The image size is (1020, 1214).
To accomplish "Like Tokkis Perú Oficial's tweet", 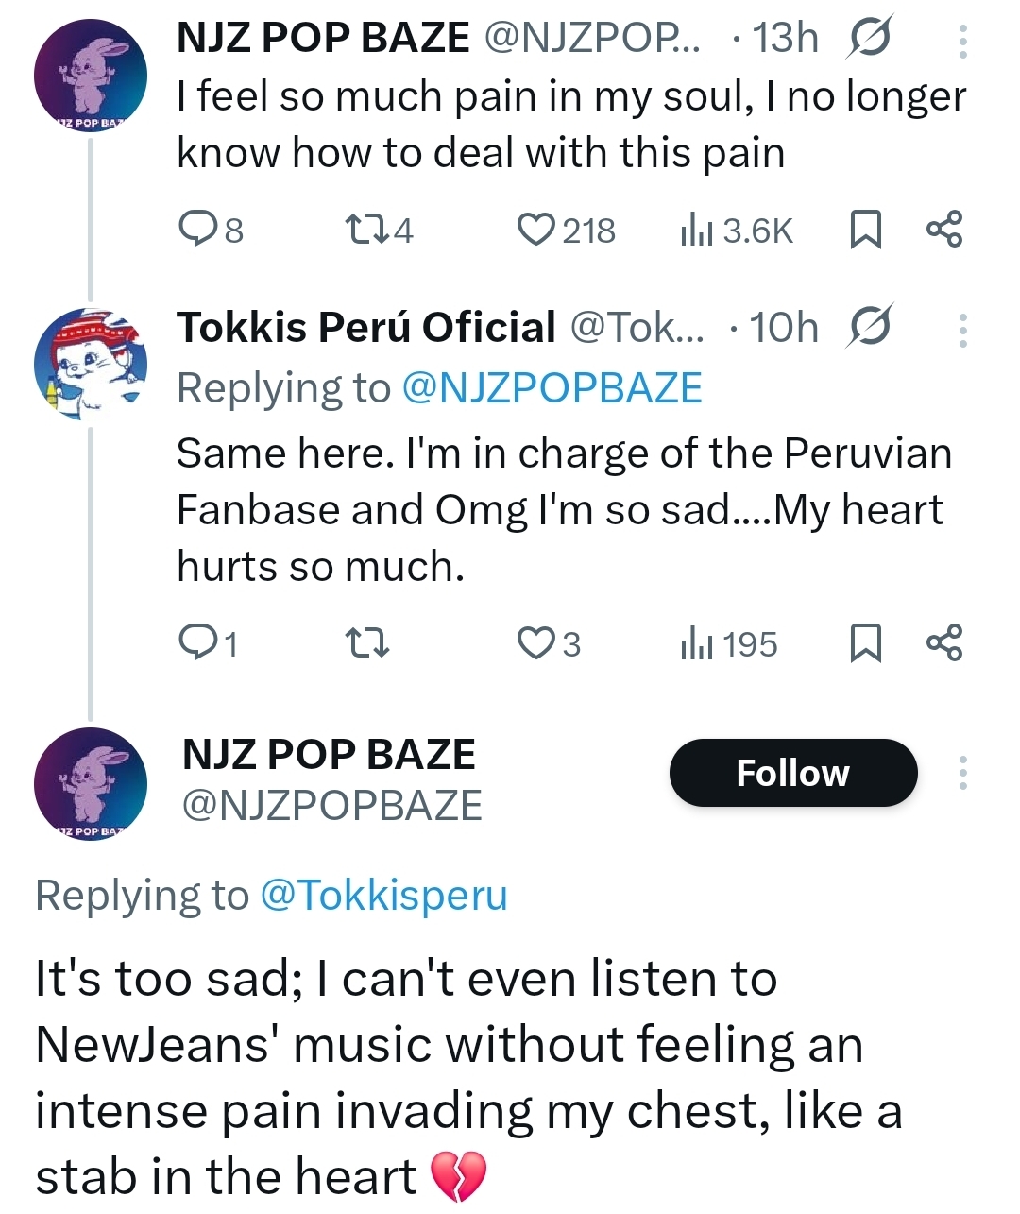I will 536,643.
